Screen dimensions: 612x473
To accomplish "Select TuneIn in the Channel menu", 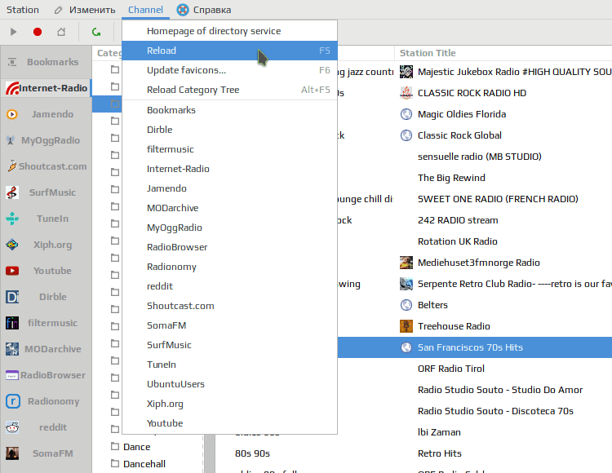I will [229, 365].
